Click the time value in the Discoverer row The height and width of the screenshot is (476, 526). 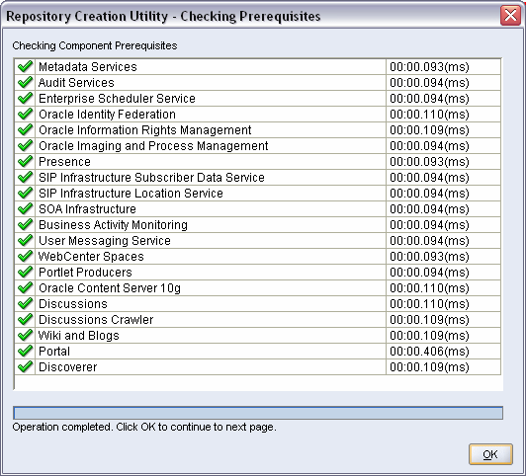point(429,366)
